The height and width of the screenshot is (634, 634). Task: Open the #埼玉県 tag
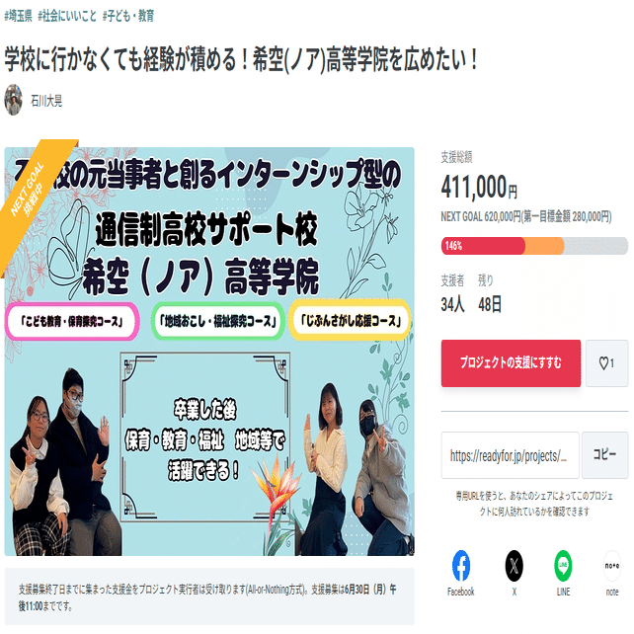coord(18,16)
